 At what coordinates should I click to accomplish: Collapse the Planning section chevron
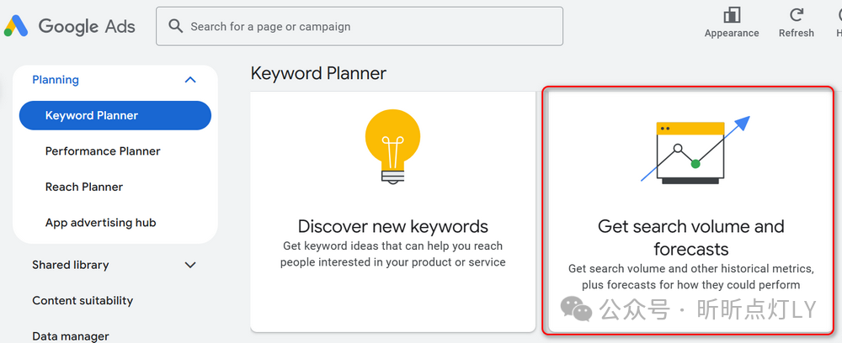click(x=190, y=80)
